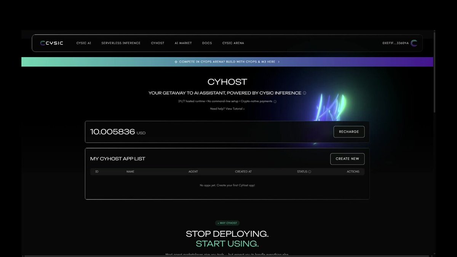Viewport: 457px width, 257px height.
Task: Click the ID column header
Action: [97, 172]
